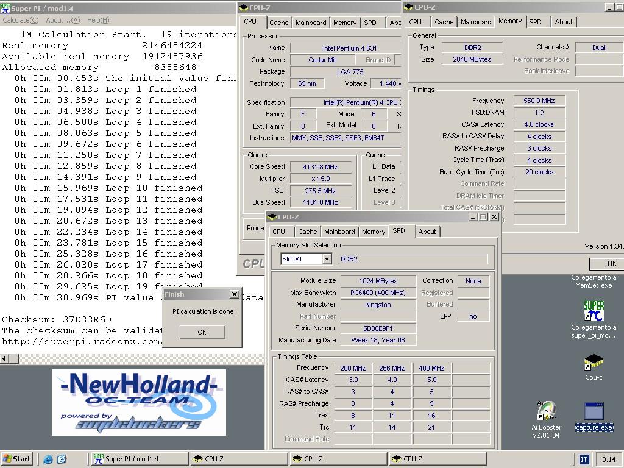Select the CPU tab in the CPU-Z Processor window
This screenshot has width=624, height=468.
(250, 21)
